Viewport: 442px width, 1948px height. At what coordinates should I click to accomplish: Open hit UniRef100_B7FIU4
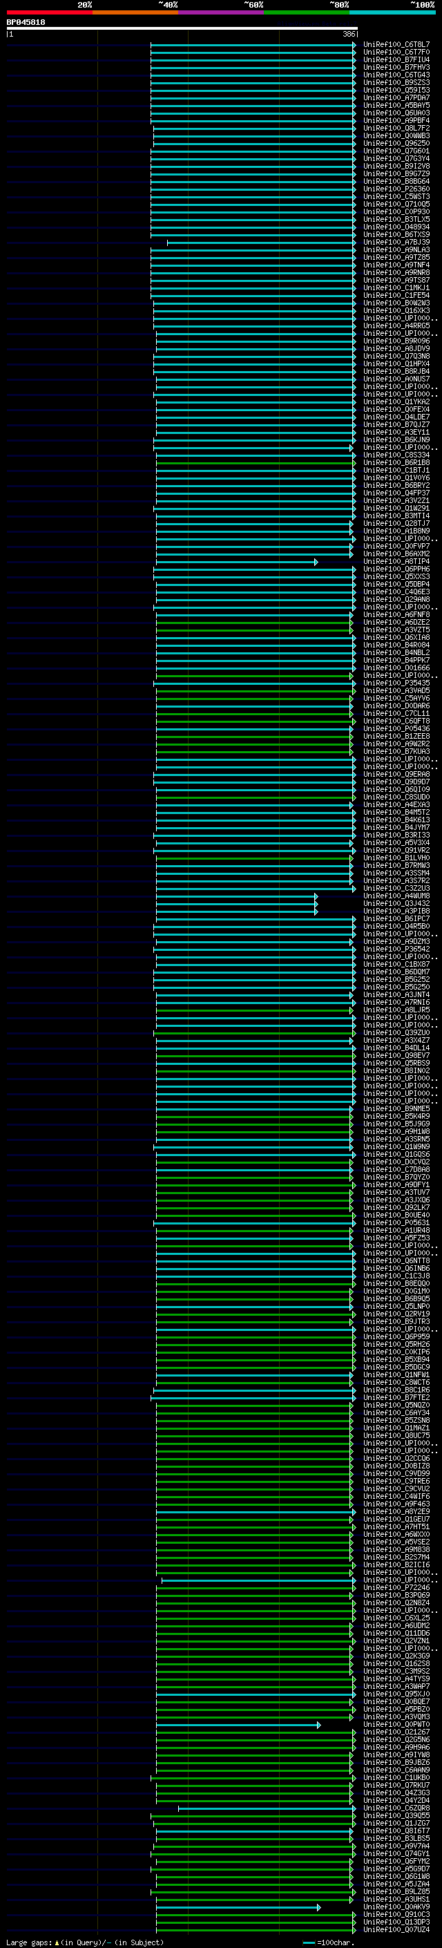[396, 59]
